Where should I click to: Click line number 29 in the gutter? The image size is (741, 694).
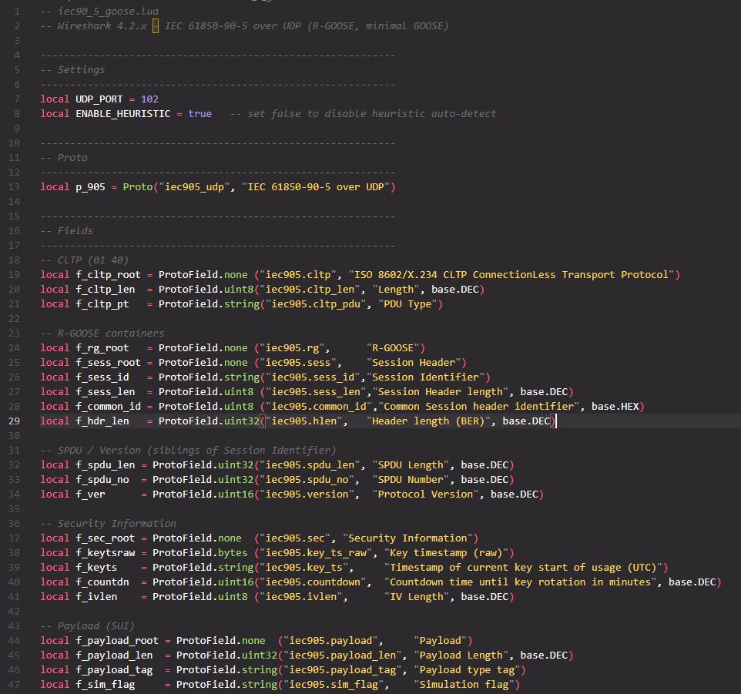tap(15, 421)
